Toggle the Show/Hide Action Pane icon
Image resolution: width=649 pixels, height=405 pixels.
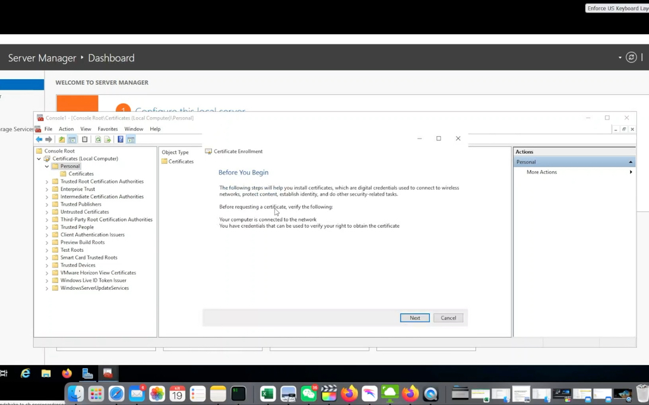point(131,140)
